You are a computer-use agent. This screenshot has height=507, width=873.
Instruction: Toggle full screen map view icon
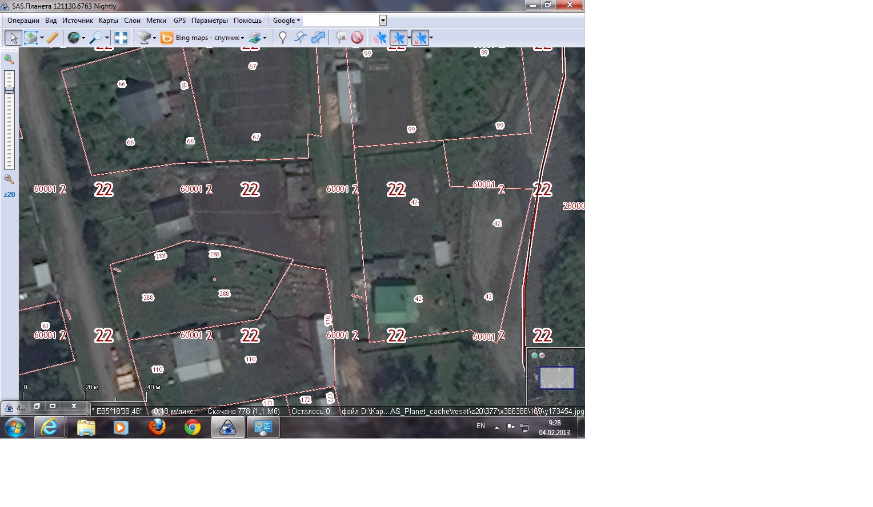coord(121,38)
